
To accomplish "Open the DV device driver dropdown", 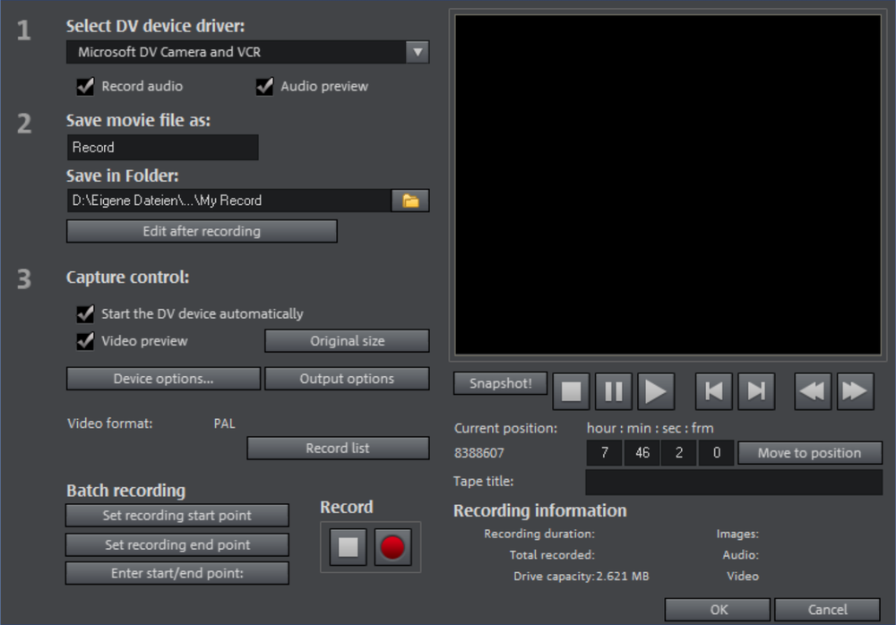I will coord(418,52).
